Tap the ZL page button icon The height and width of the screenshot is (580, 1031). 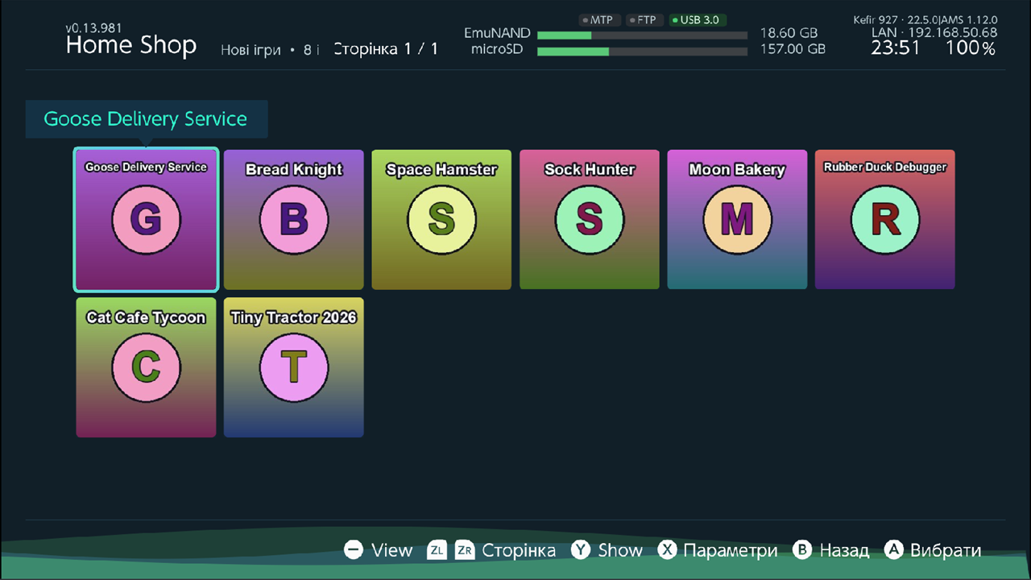[x=437, y=550]
